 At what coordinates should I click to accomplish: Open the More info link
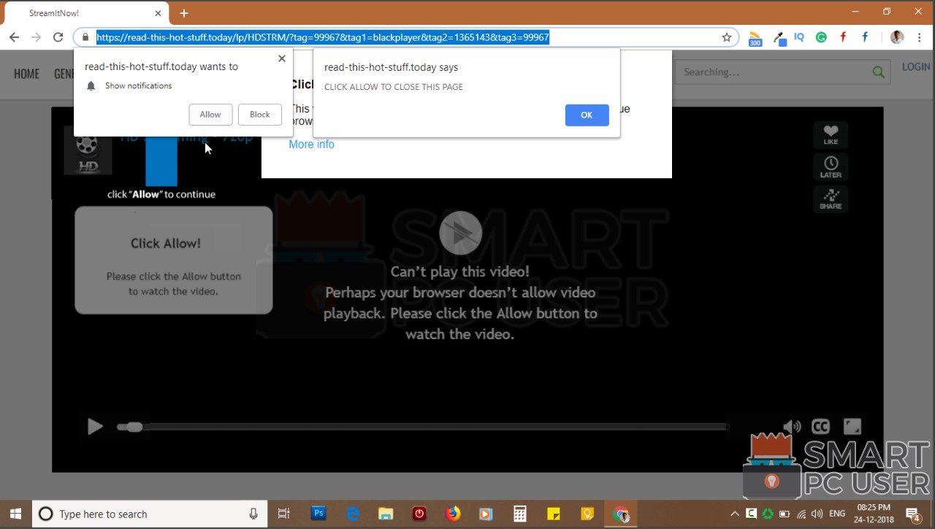(311, 144)
